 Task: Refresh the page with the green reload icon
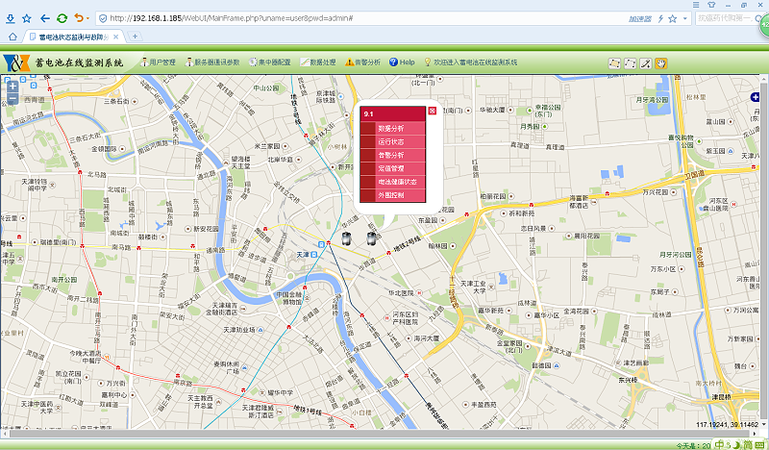tap(62, 17)
